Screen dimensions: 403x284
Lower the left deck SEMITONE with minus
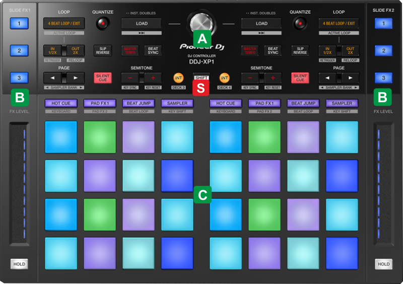tap(130, 78)
